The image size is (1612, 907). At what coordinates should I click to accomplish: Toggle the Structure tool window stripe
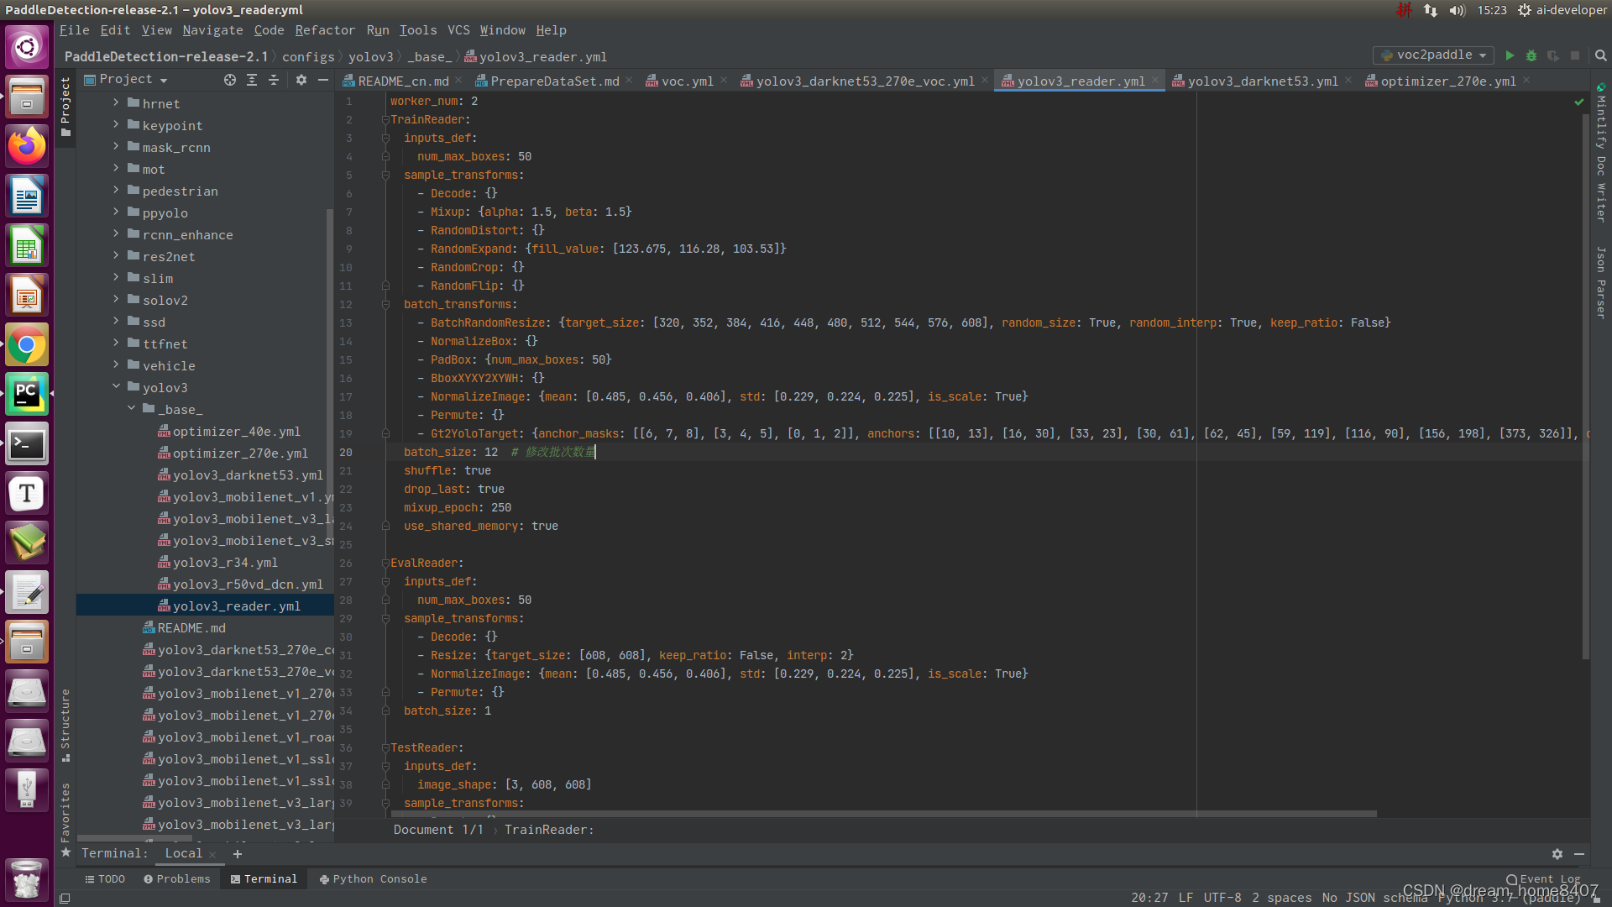[x=65, y=726]
